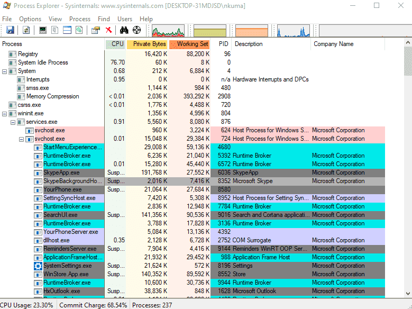412x309 pixels.
Task: Open the Find menu
Action: pyautogui.click(x=104, y=19)
